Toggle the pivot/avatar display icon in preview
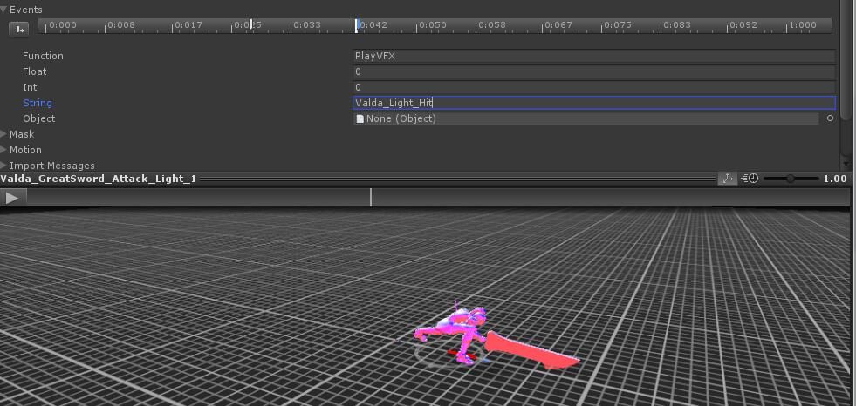This screenshot has height=406, width=856. 727,179
